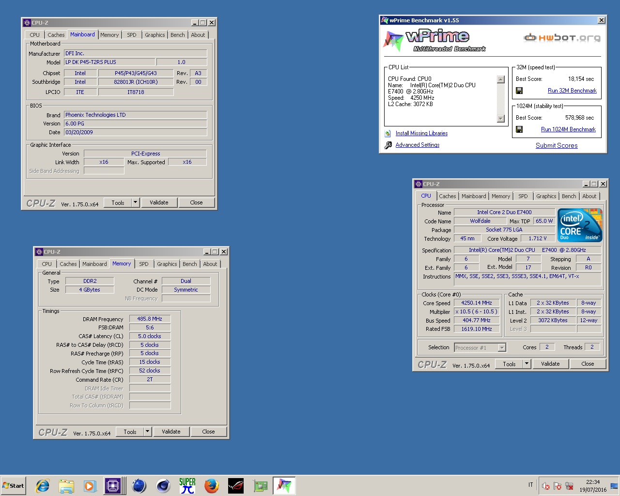Image resolution: width=620 pixels, height=496 pixels.
Task: Click Validate in the CPU tab CPU-Z window
Action: [x=550, y=364]
